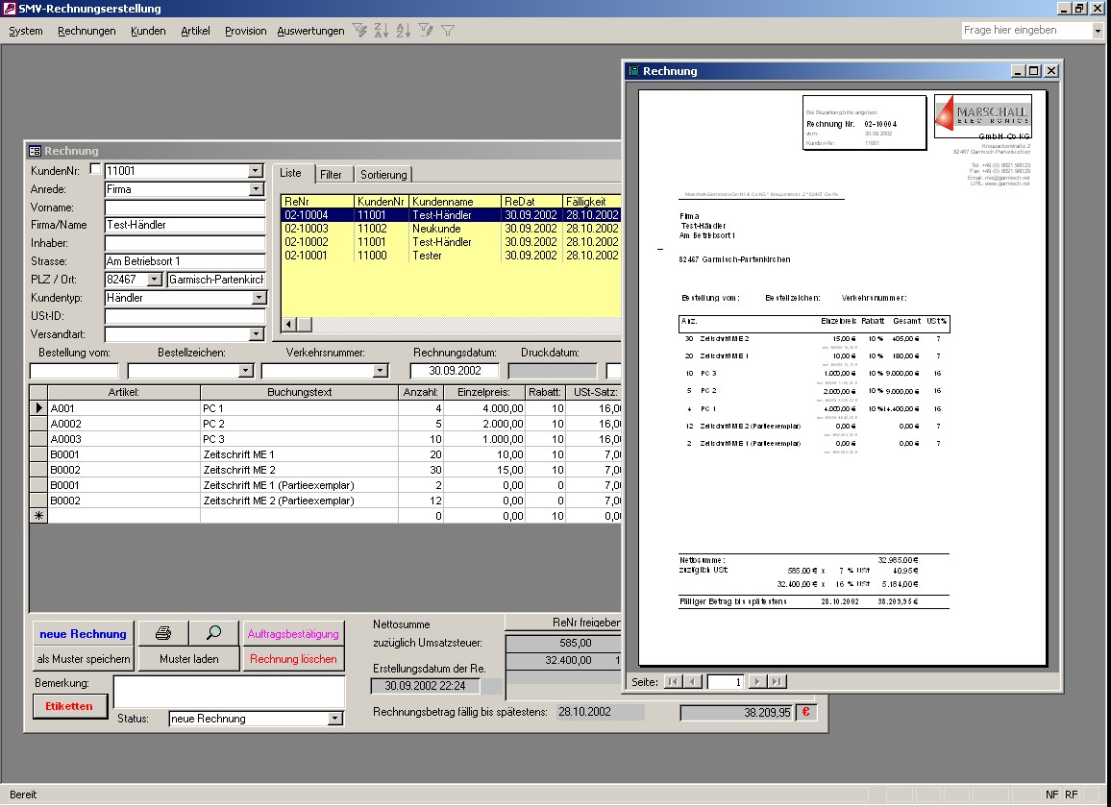The height and width of the screenshot is (807, 1111).
Task: Click the red Etiketten button
Action: coord(69,706)
